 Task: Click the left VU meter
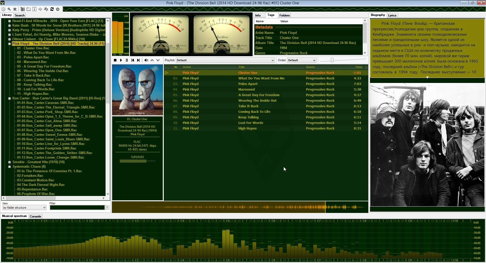[x=161, y=34]
